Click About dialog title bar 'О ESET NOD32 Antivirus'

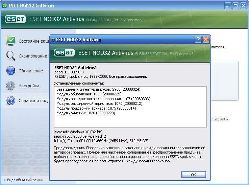pos(76,40)
